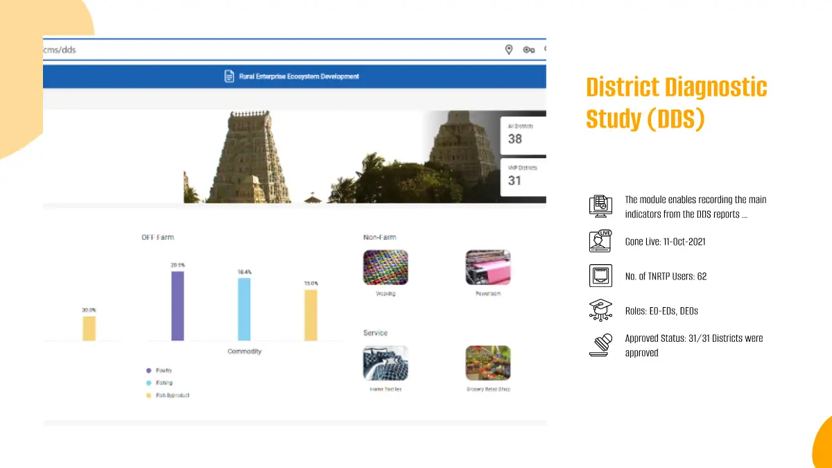The height and width of the screenshot is (468, 832).
Task: Click Rural Enterprise Ecosystem Development header title
Action: tap(299, 76)
